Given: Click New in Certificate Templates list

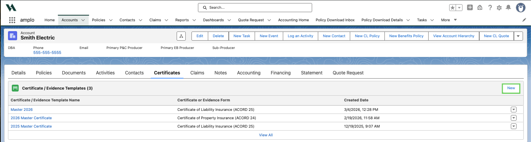Looking at the screenshot, I should point(511,88).
